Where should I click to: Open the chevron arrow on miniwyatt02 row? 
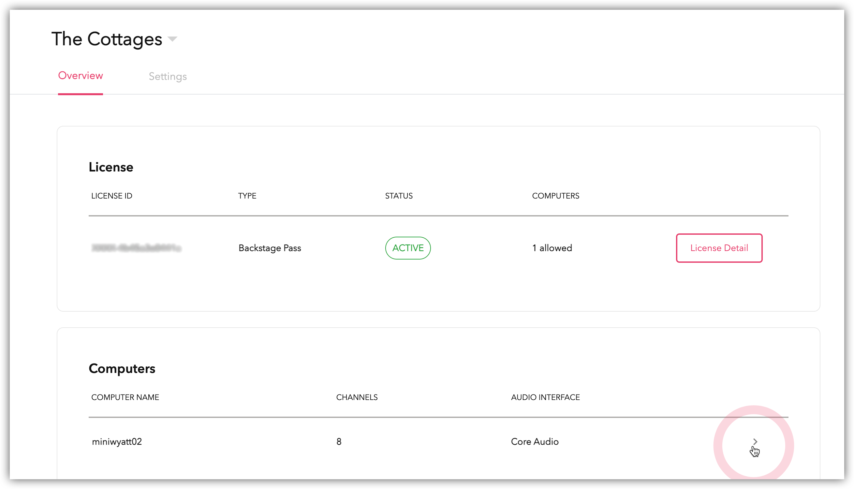coord(755,441)
